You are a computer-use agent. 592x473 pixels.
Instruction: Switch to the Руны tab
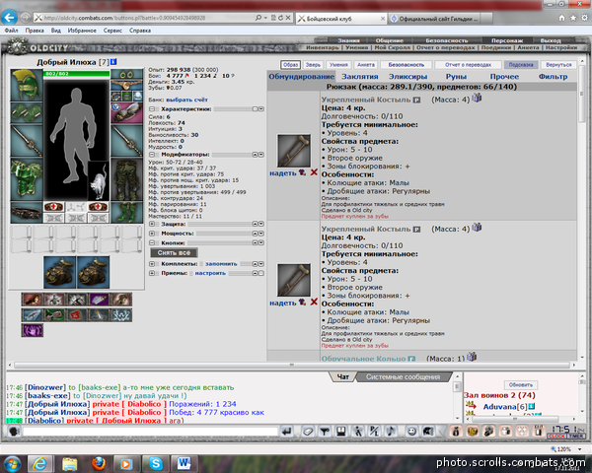click(x=456, y=77)
